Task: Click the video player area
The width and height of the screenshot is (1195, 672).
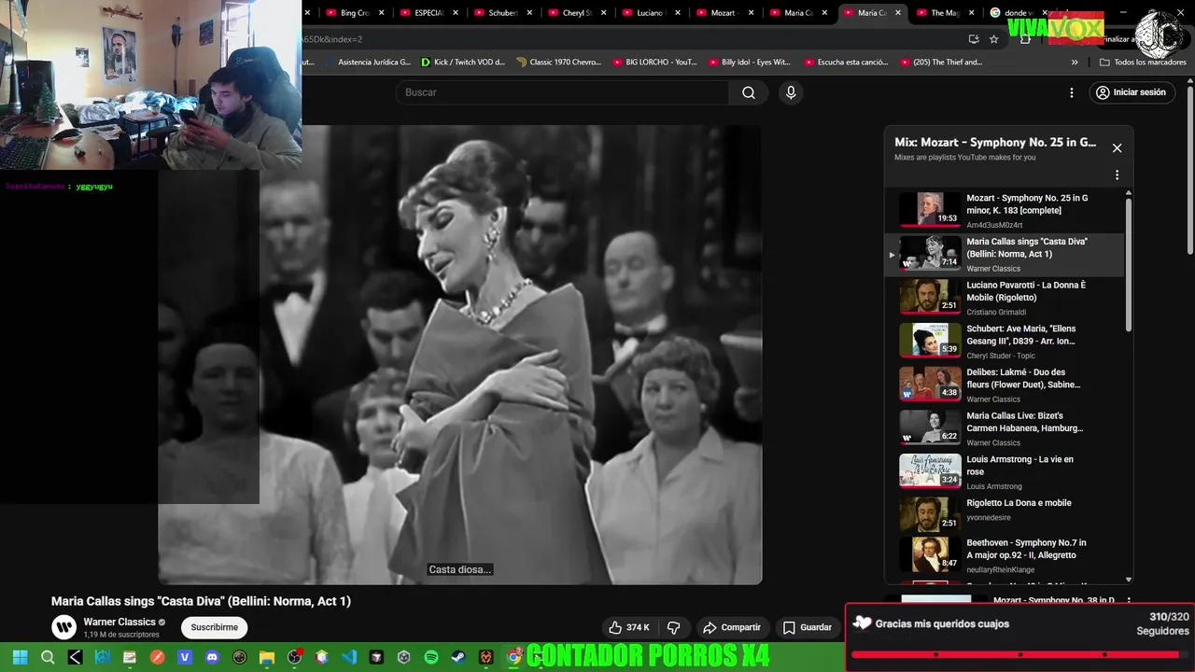Action: tap(459, 355)
